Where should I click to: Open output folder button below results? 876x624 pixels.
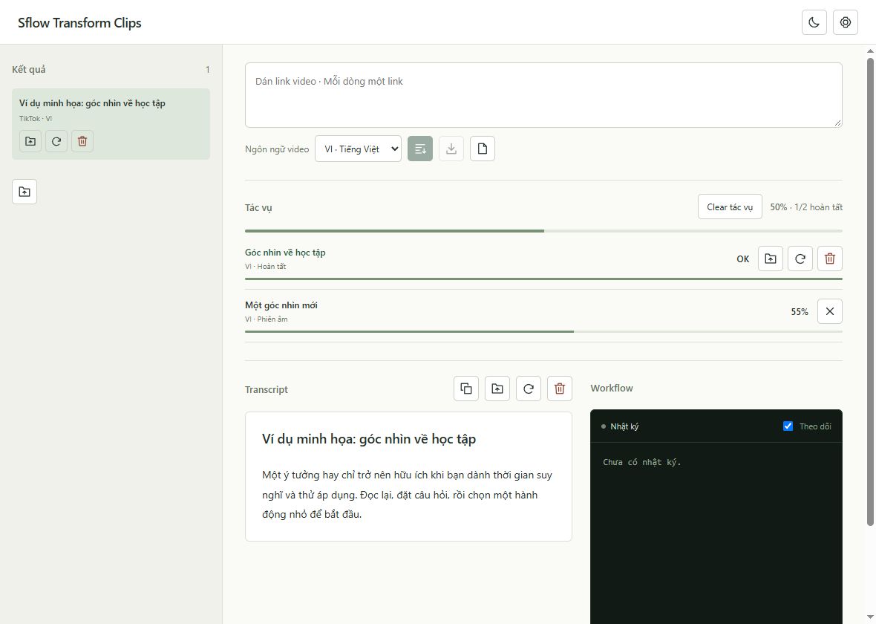coord(24,192)
